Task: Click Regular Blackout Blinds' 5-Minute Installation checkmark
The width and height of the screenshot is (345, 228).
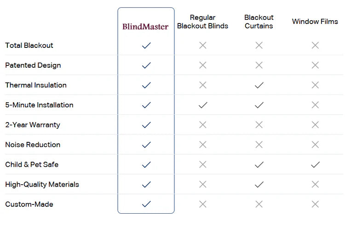Action: coord(202,105)
